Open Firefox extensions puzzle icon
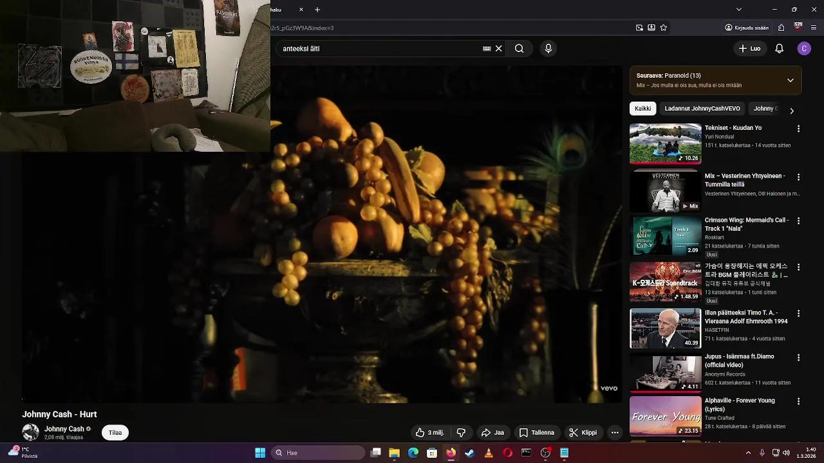This screenshot has height=463, width=824. click(781, 28)
